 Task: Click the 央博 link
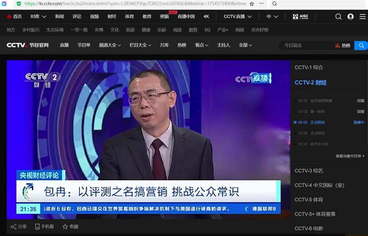99,30
